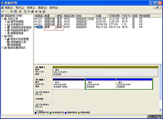Click the Refresh toolbar icon

coord(25,11)
